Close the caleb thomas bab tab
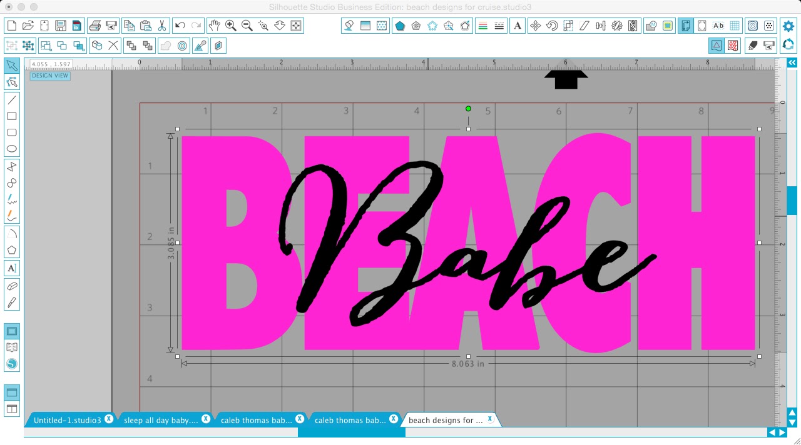This screenshot has height=445, width=801. [x=300, y=419]
